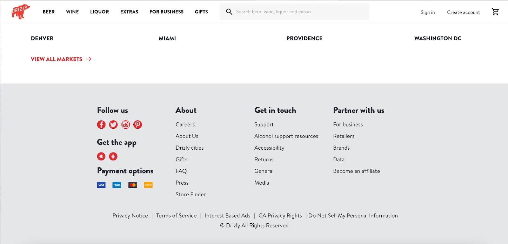Image resolution: width=508 pixels, height=244 pixels.
Task: Click the American Express payment icon
Action: pyautogui.click(x=117, y=185)
